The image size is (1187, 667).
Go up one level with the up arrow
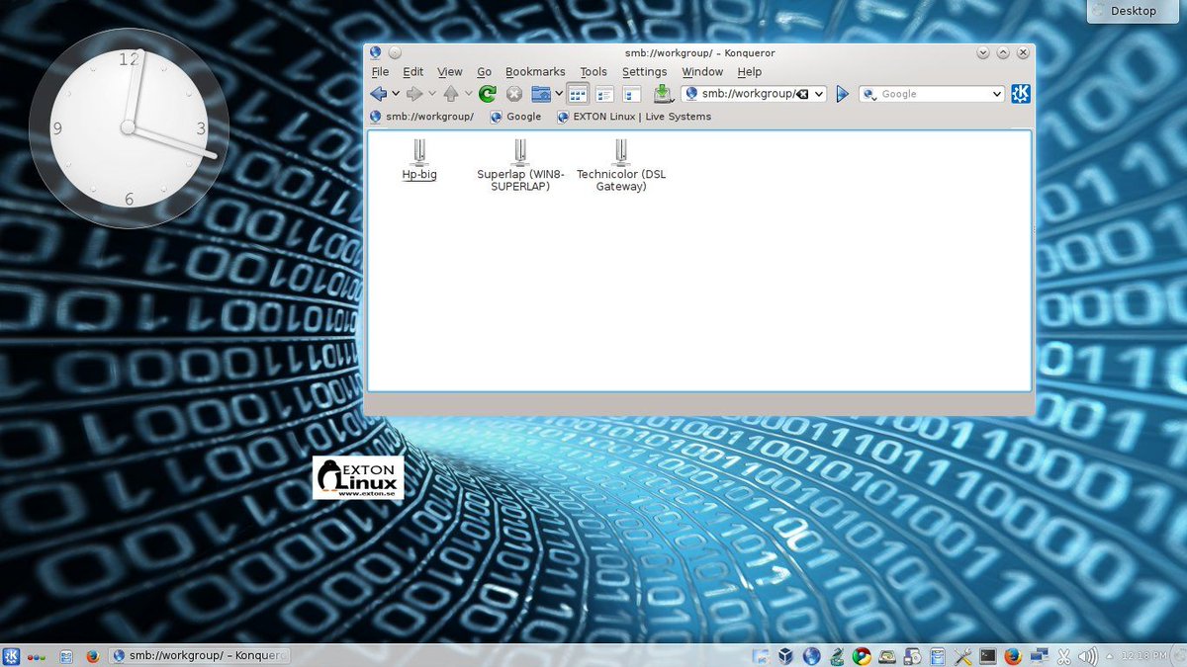[451, 94]
